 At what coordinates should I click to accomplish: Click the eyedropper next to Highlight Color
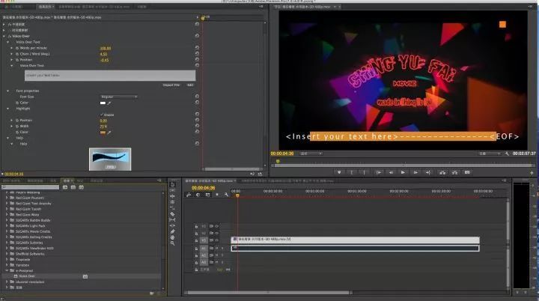tap(109, 132)
